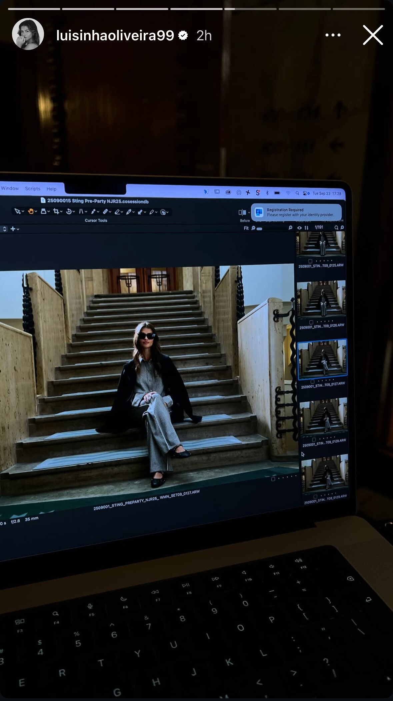Tick the checkbox below the main viewer image

(273, 479)
